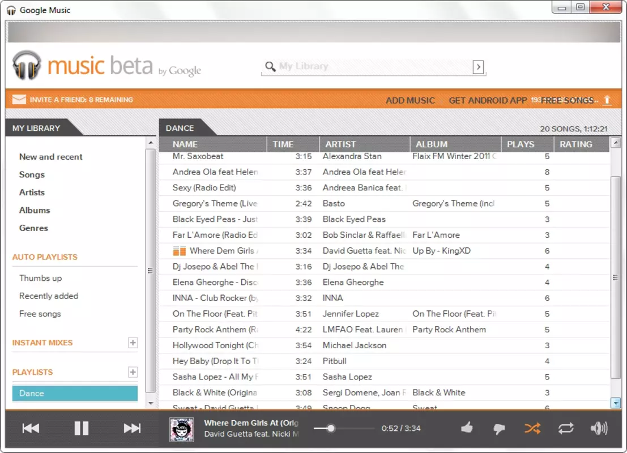Give the playing song a thumbs up
627x453 pixels.
tap(467, 428)
